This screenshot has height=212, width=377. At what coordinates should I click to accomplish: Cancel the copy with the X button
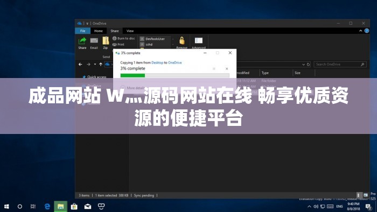pos(227,69)
